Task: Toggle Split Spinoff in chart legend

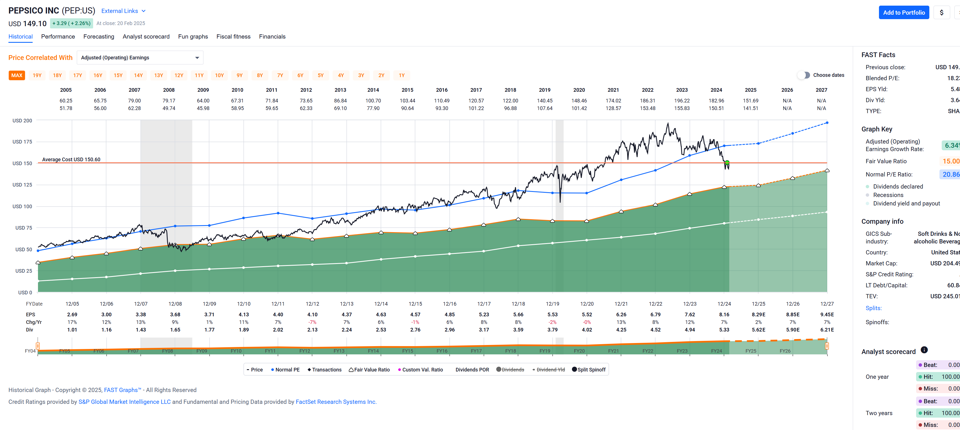Action: pos(589,369)
